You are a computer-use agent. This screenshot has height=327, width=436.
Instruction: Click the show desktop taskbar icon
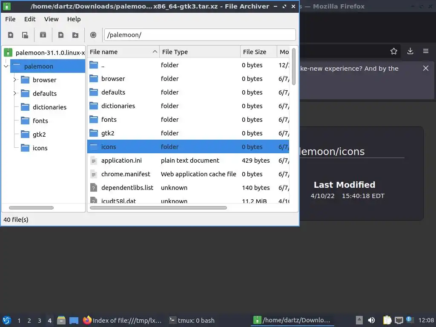click(74, 320)
